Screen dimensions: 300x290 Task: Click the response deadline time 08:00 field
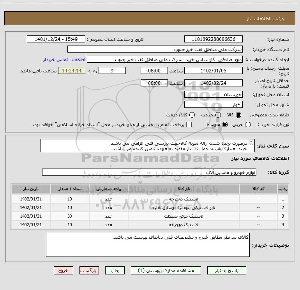(154, 70)
